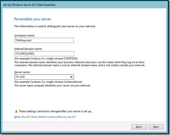Click the yellow warning triangle icon
The width and height of the screenshot is (170, 135).
click(16, 111)
